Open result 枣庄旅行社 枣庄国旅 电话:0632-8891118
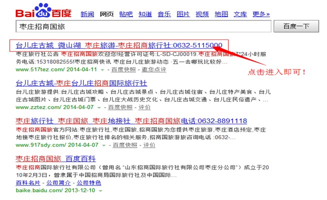327x200 pixels. coord(131,121)
